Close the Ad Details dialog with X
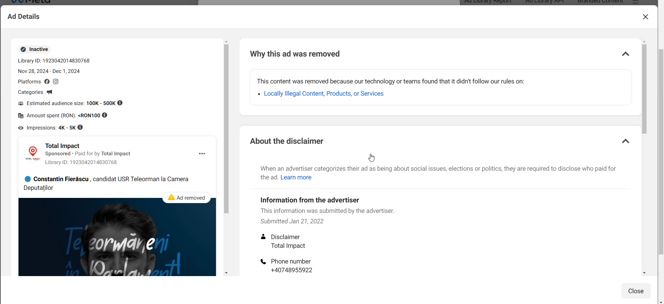 click(x=645, y=17)
